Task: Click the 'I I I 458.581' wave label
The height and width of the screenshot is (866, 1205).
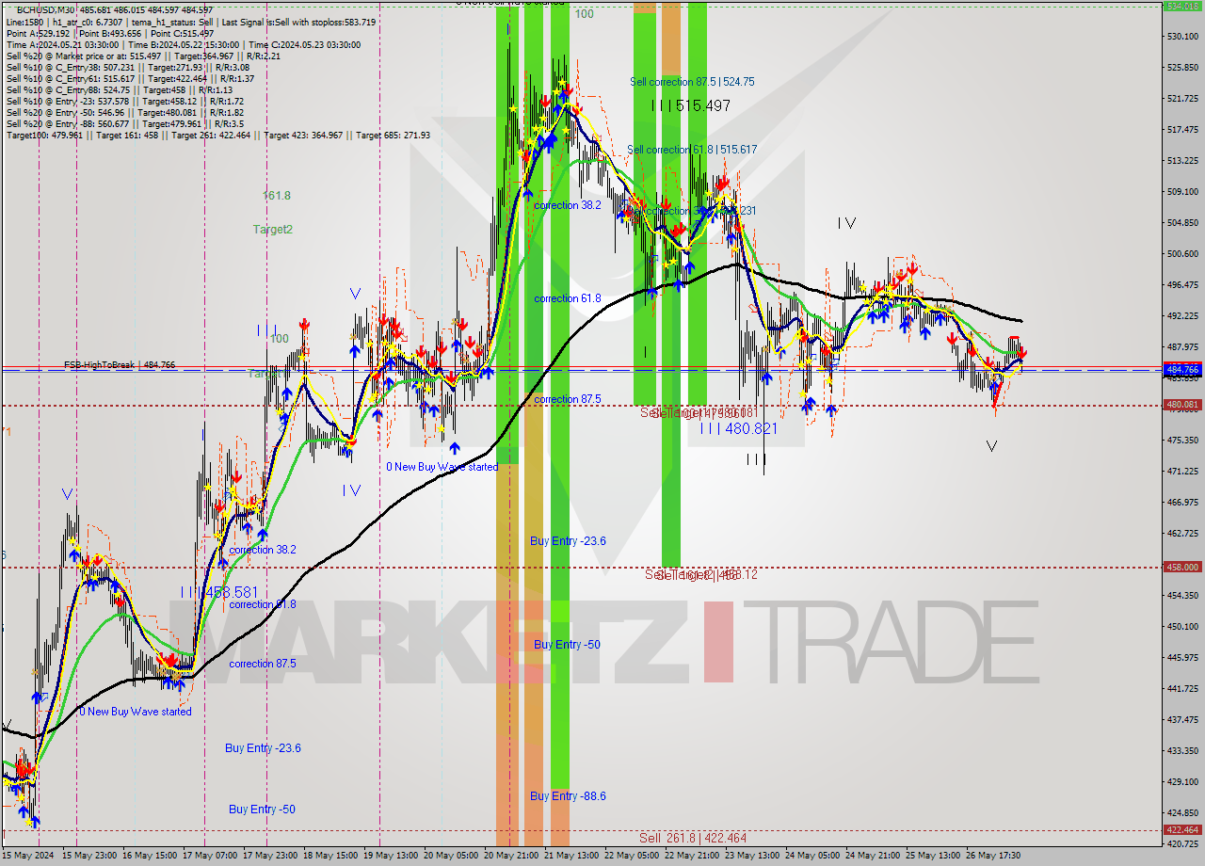Action: coord(218,593)
